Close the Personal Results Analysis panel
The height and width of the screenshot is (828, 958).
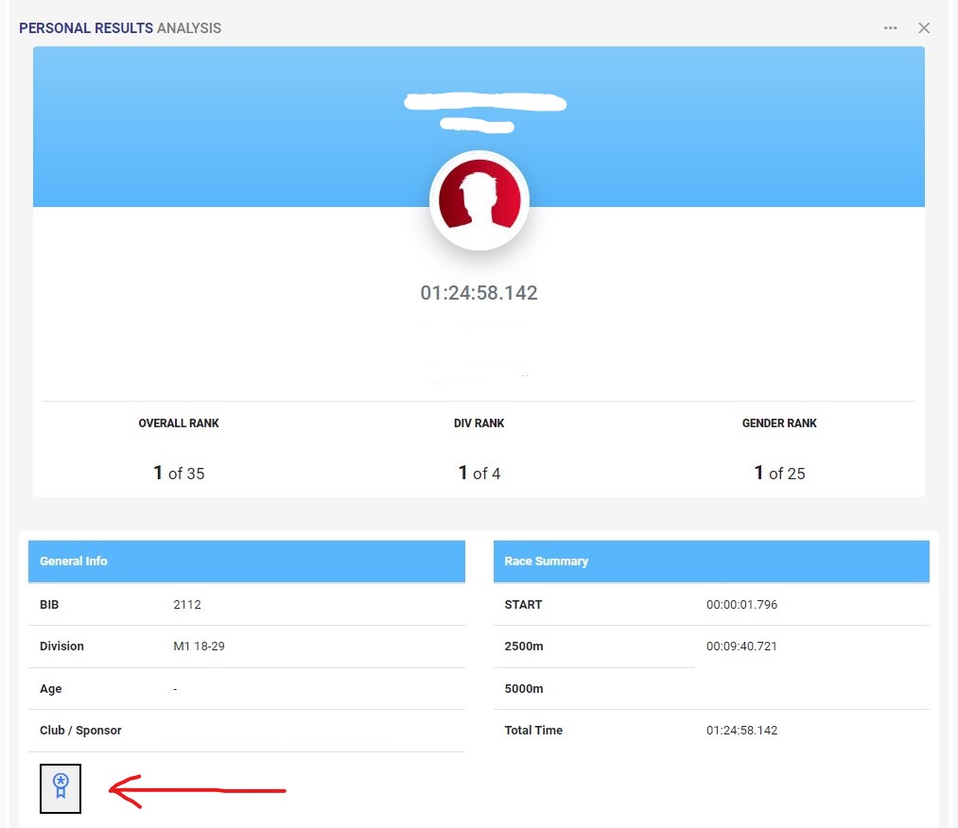(924, 28)
